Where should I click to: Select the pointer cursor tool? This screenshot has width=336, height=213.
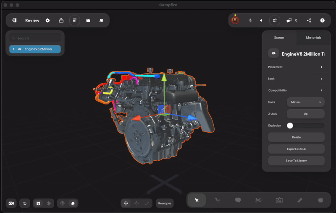pos(197,200)
